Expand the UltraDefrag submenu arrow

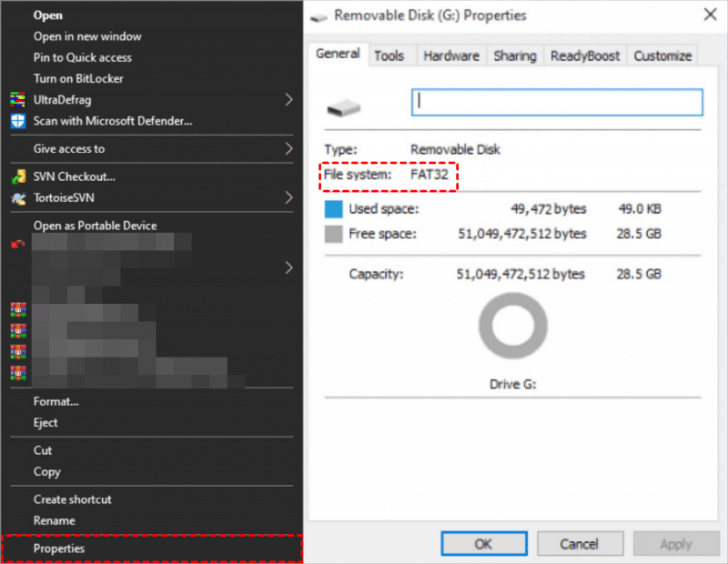click(x=289, y=99)
